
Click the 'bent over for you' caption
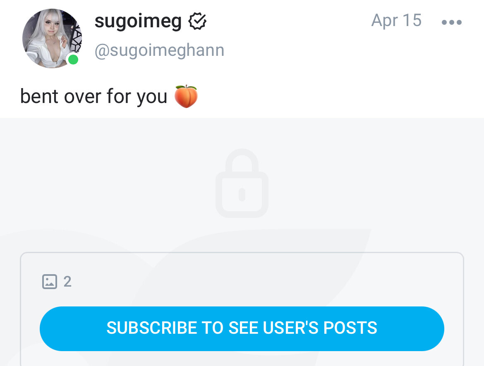pyautogui.click(x=93, y=96)
